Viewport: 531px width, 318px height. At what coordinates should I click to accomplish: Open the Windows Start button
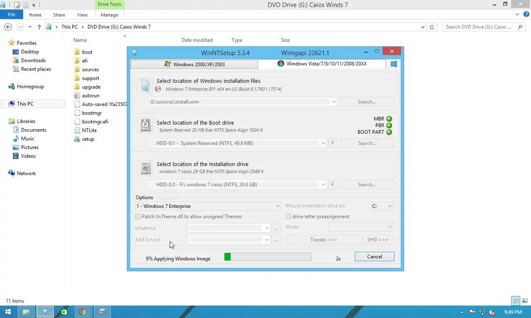click(x=8, y=312)
